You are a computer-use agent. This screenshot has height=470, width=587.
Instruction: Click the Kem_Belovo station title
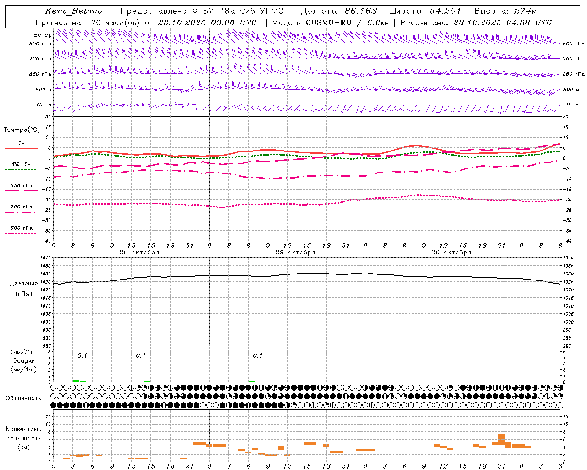click(74, 11)
